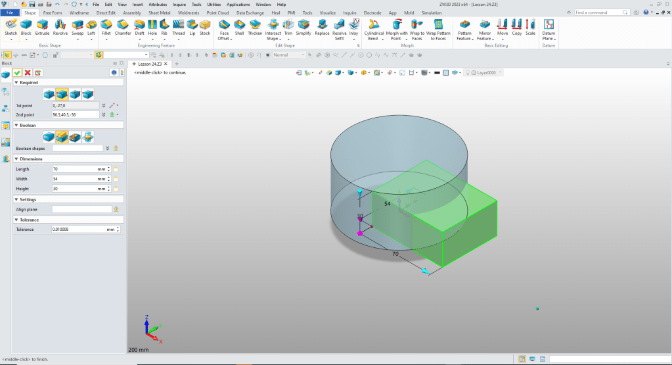This screenshot has height=365, width=672.
Task: Collapse the Dimensions section
Action: (16, 158)
